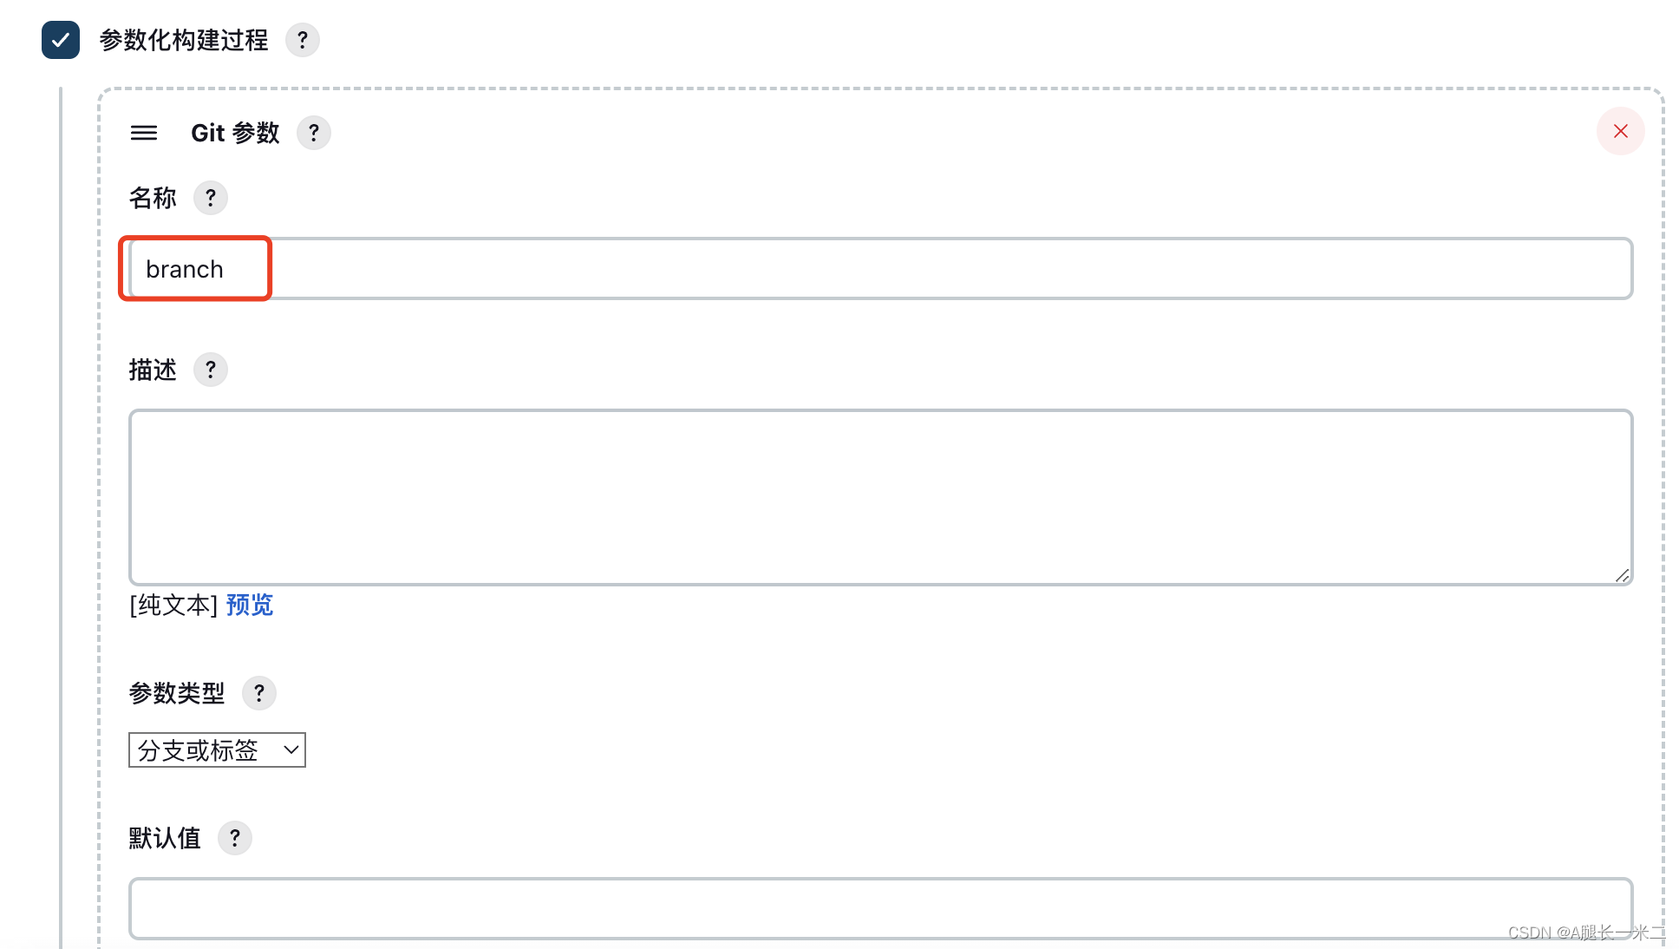Click the 描述 help question mark icon
Screen dimensions: 1679x949
[x=211, y=369]
